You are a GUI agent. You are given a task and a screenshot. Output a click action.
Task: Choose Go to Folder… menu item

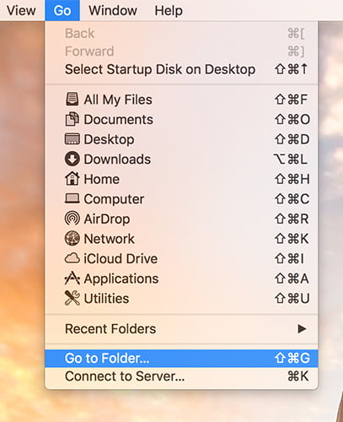[181, 359]
